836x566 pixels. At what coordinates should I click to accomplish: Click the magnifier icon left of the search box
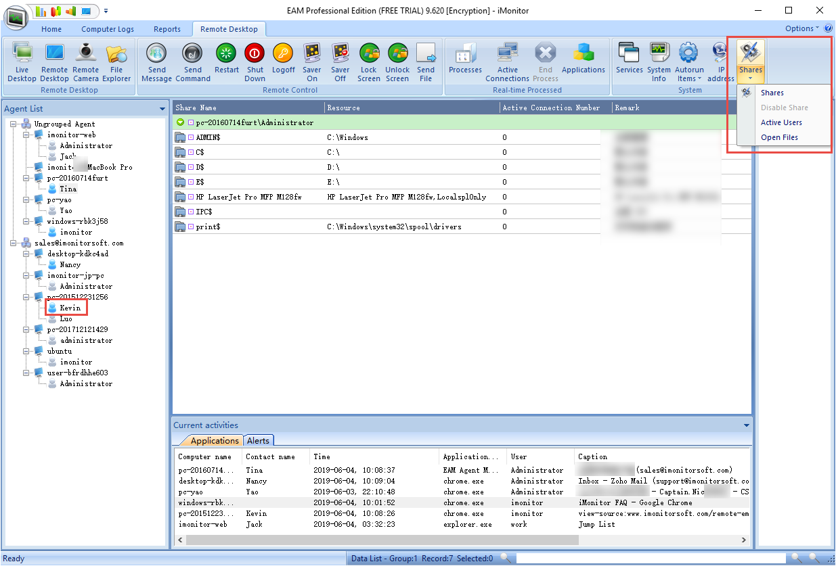[504, 559]
